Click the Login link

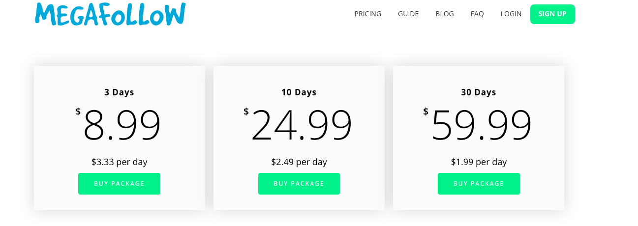(511, 14)
